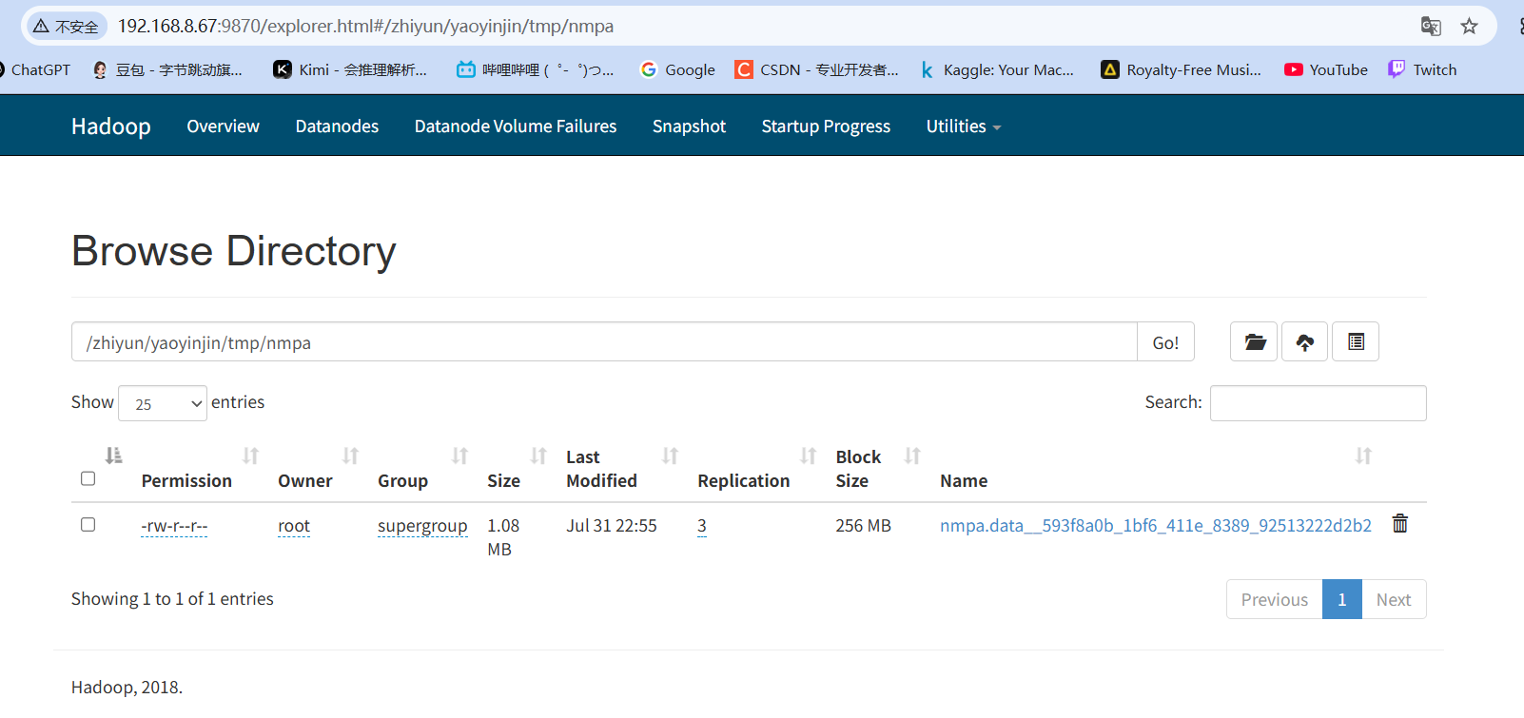Screen dimensions: 1524x718
Task: Bookmark page with the star icon
Action: point(1469,27)
